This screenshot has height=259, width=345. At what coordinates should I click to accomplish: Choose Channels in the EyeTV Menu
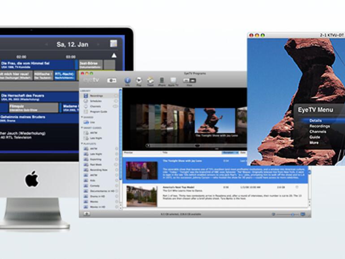(x=318, y=132)
